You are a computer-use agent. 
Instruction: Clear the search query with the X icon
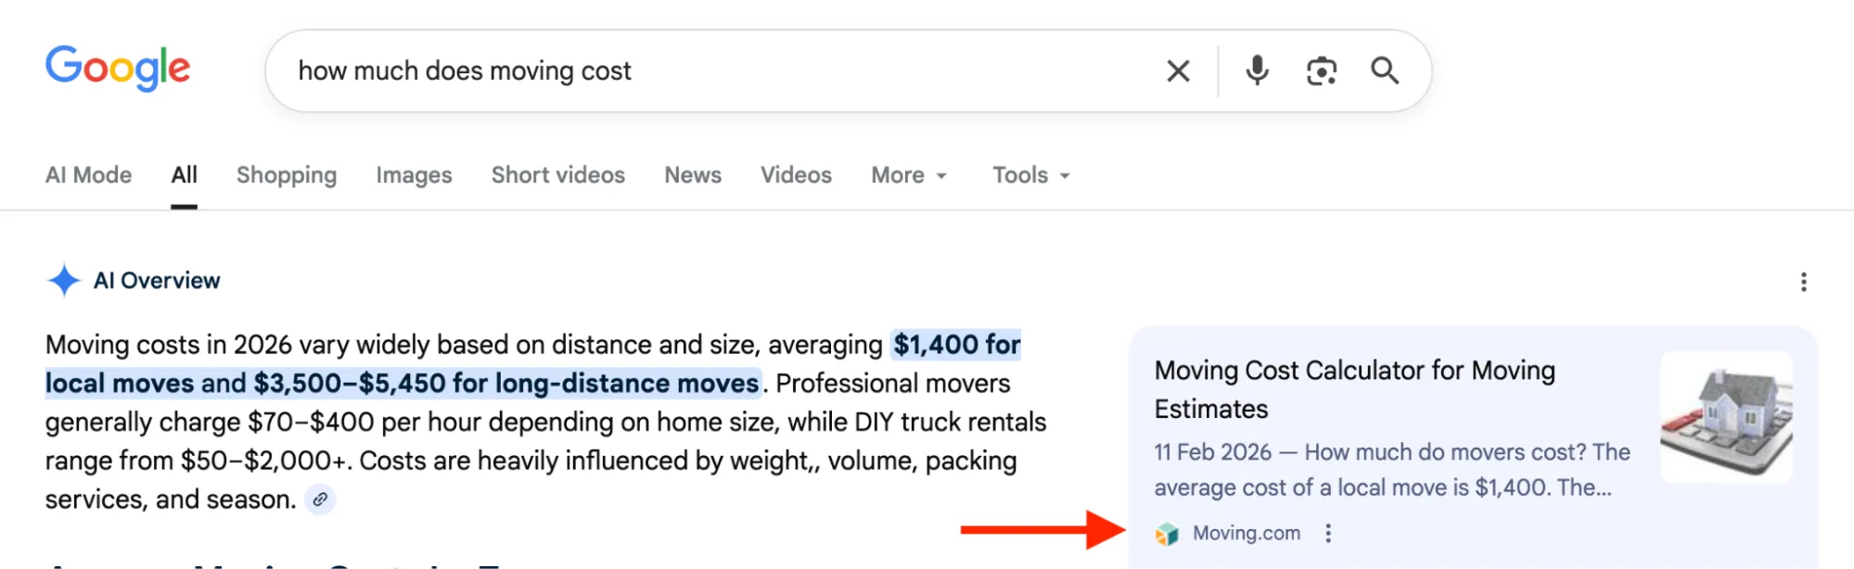point(1178,70)
